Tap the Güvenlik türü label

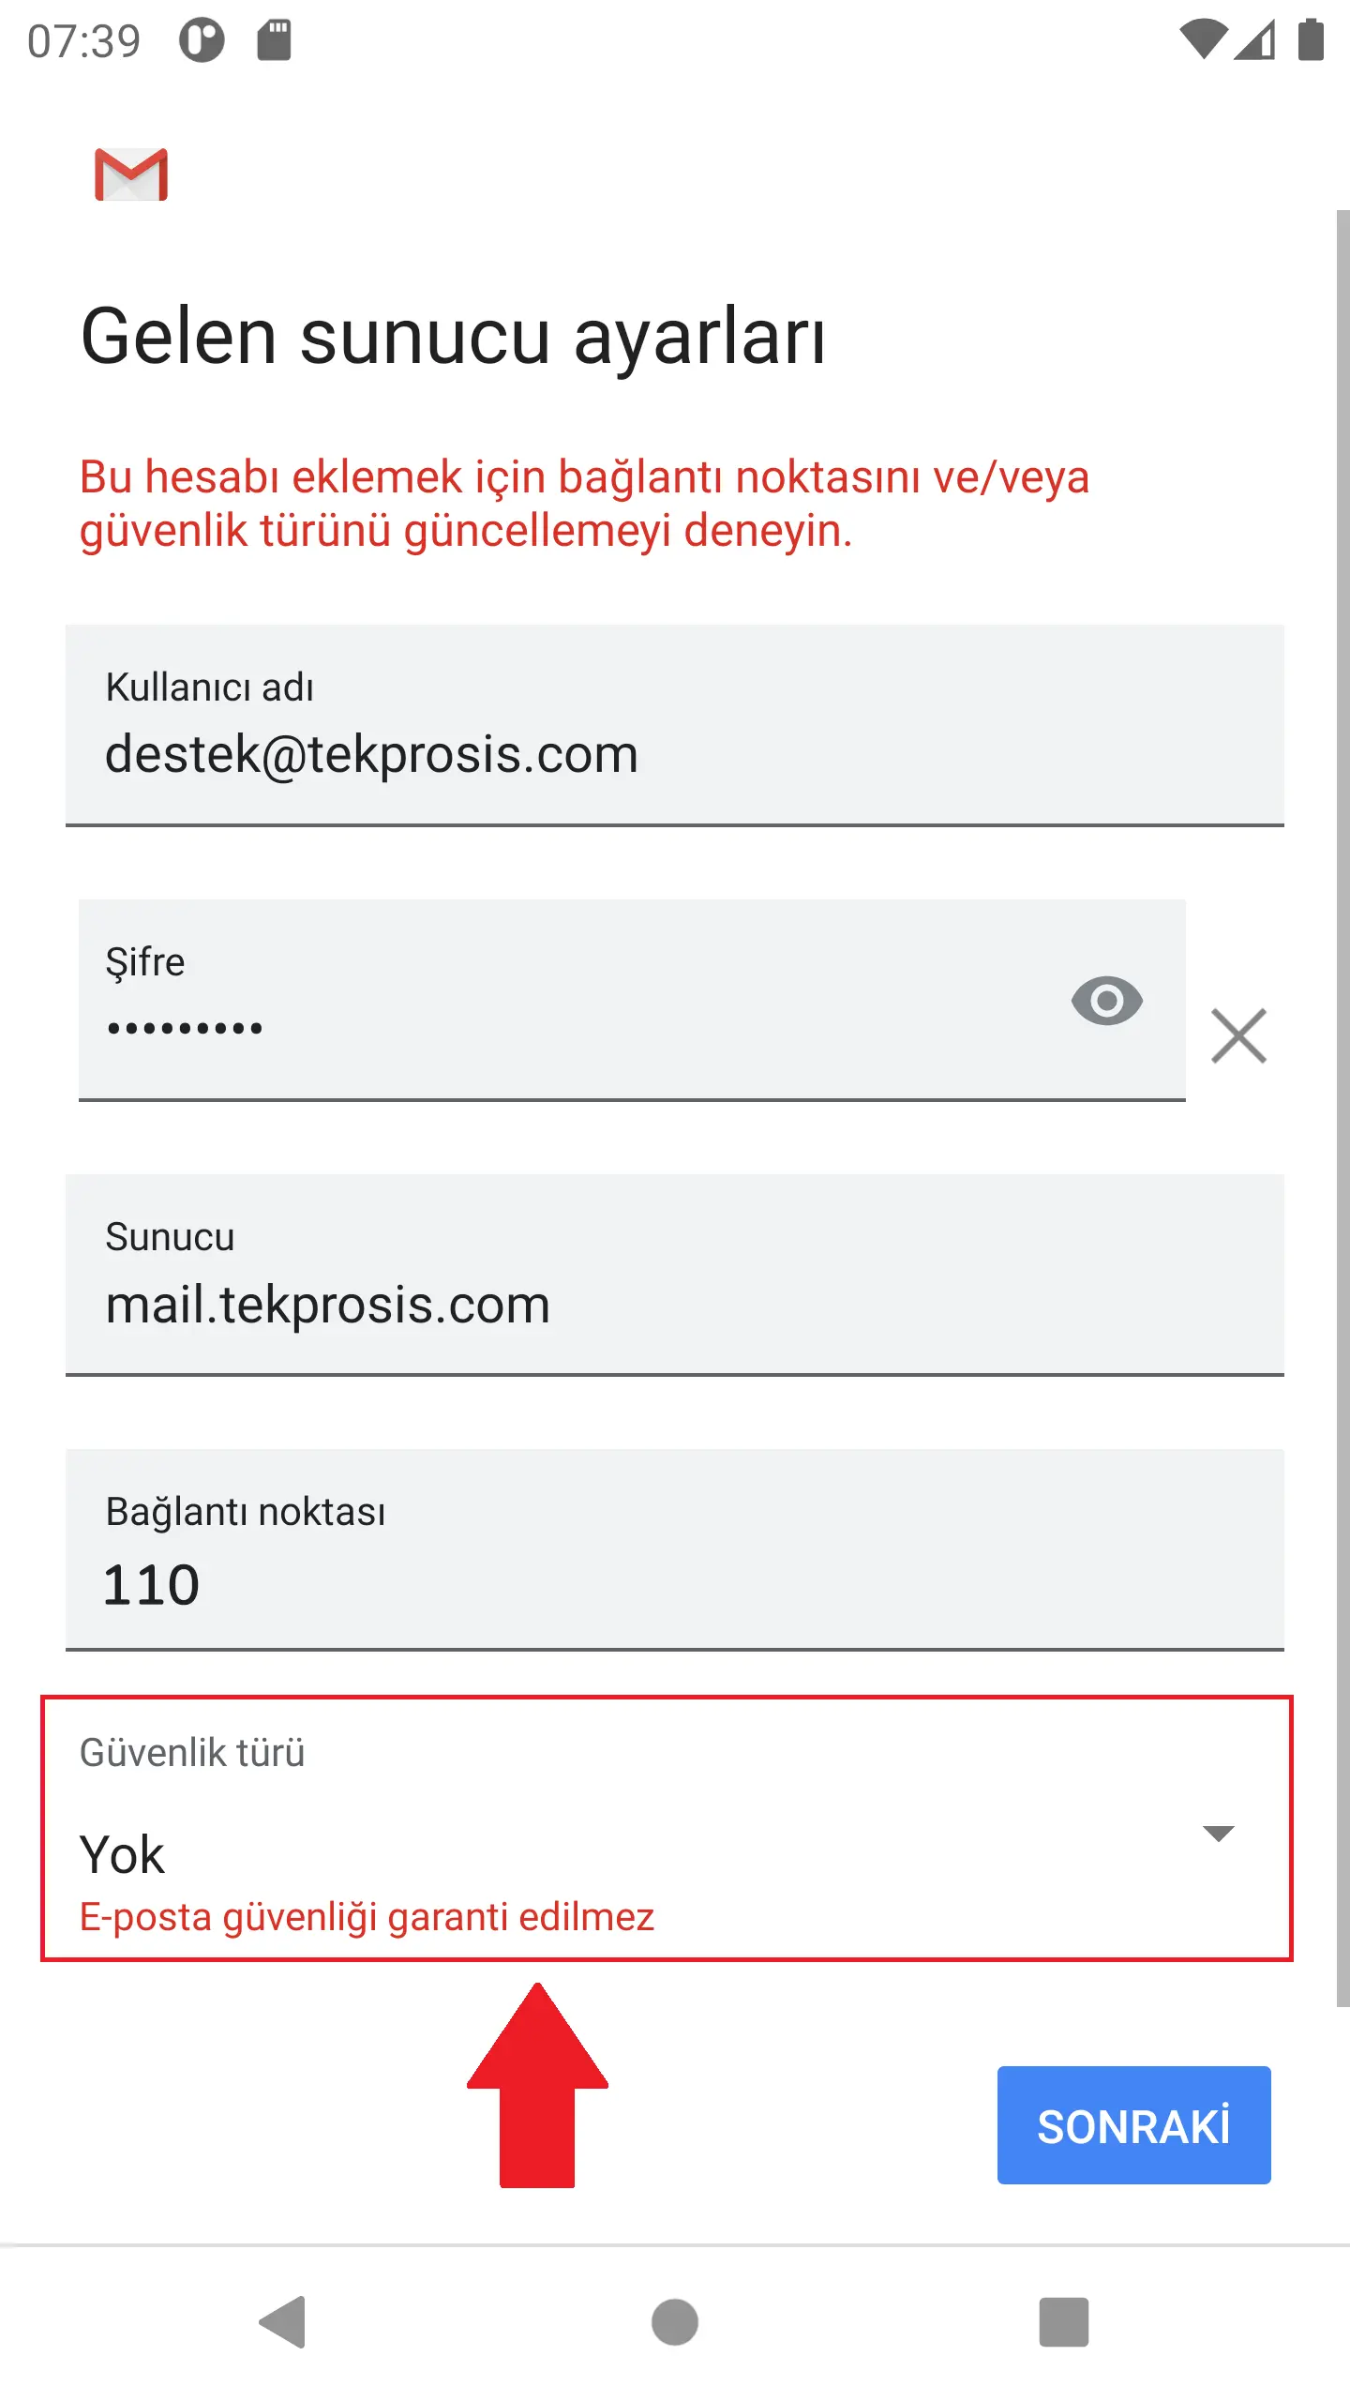(192, 1752)
